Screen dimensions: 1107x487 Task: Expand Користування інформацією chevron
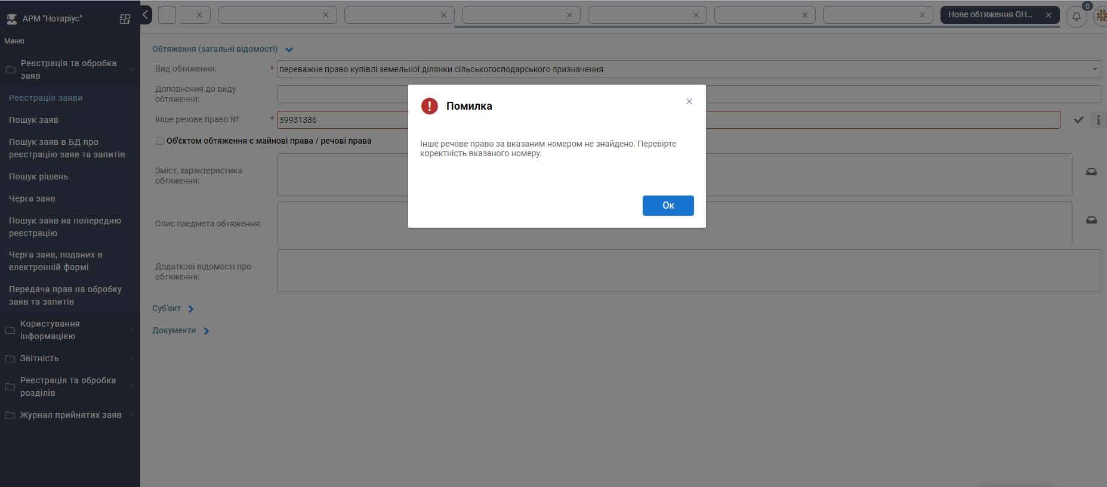click(132, 330)
